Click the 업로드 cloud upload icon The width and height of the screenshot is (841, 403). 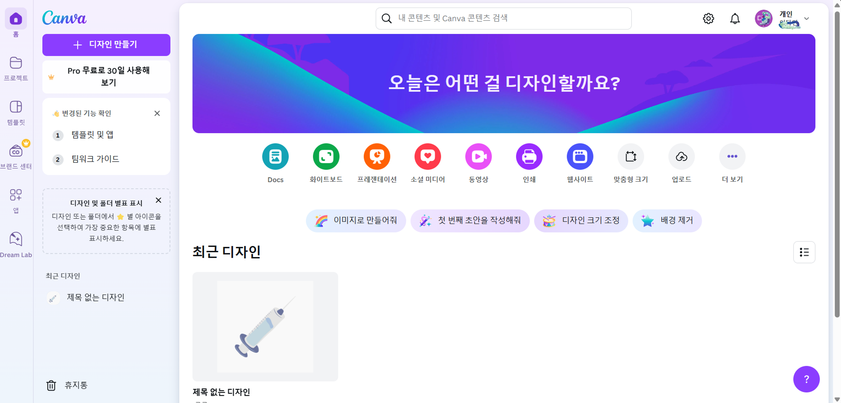pos(681,157)
